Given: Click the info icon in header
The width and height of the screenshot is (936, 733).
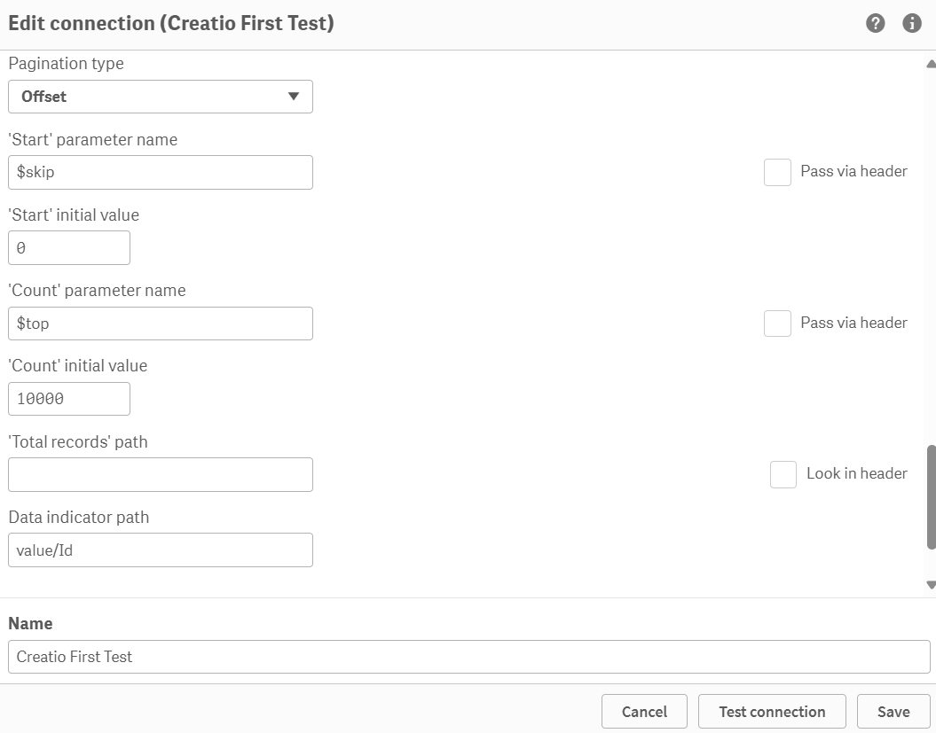Looking at the screenshot, I should pos(912,24).
